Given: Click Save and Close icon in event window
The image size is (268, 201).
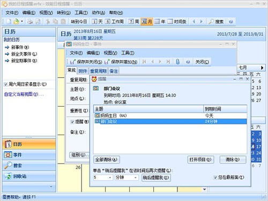Looking at the screenshot, I should pyautogui.click(x=72, y=62).
